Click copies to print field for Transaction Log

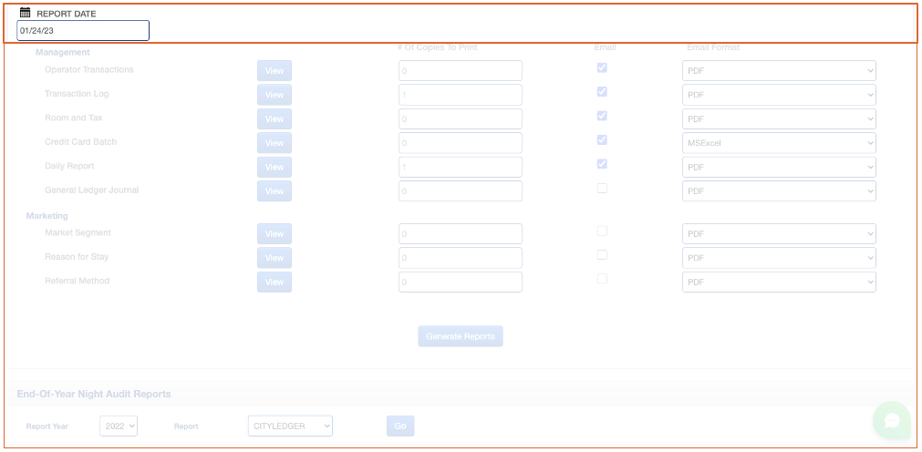pos(461,95)
